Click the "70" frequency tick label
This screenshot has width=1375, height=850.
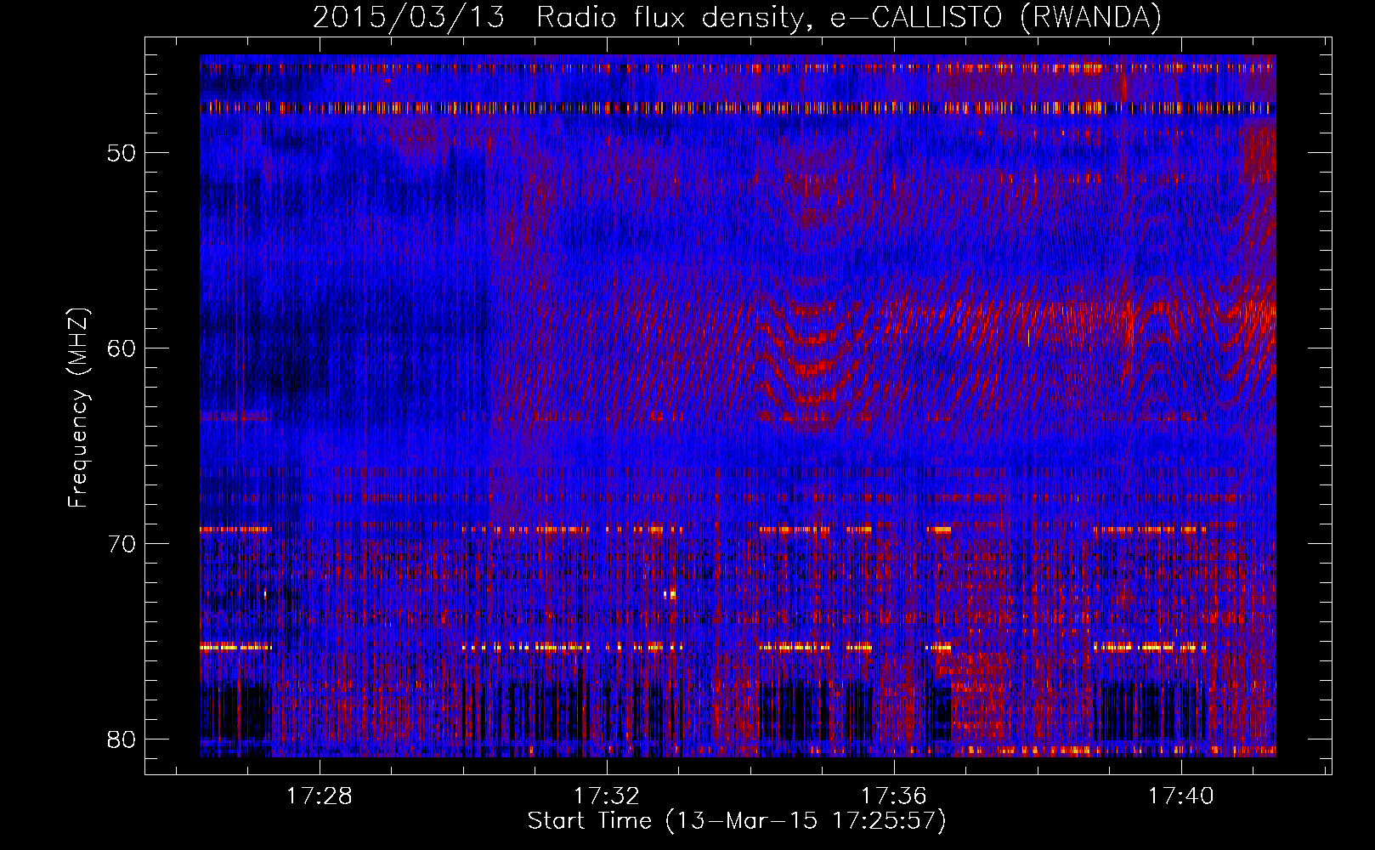click(x=122, y=544)
